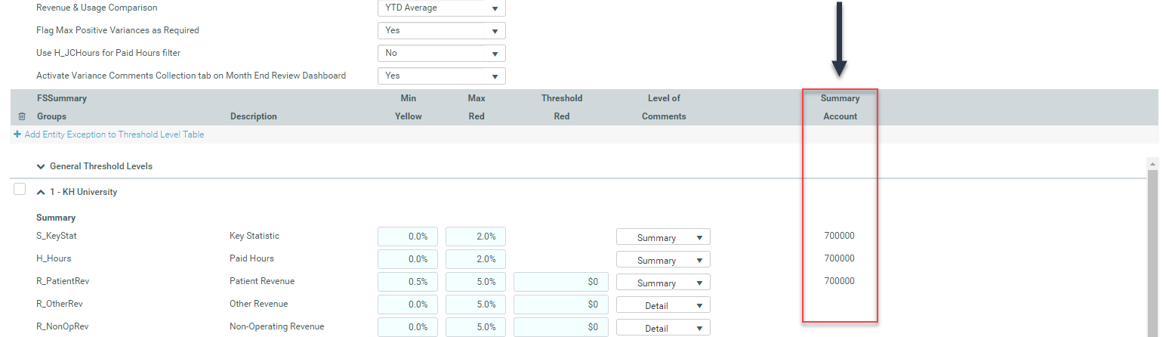Open Flag Max Positive Variances dropdown

[x=441, y=31]
